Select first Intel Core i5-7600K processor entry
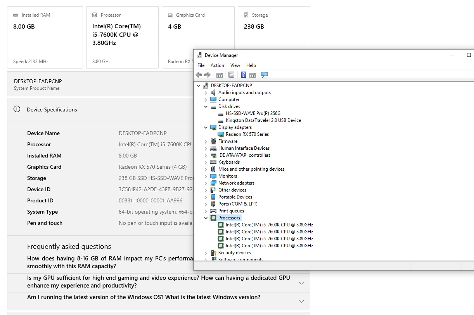 [269, 225]
